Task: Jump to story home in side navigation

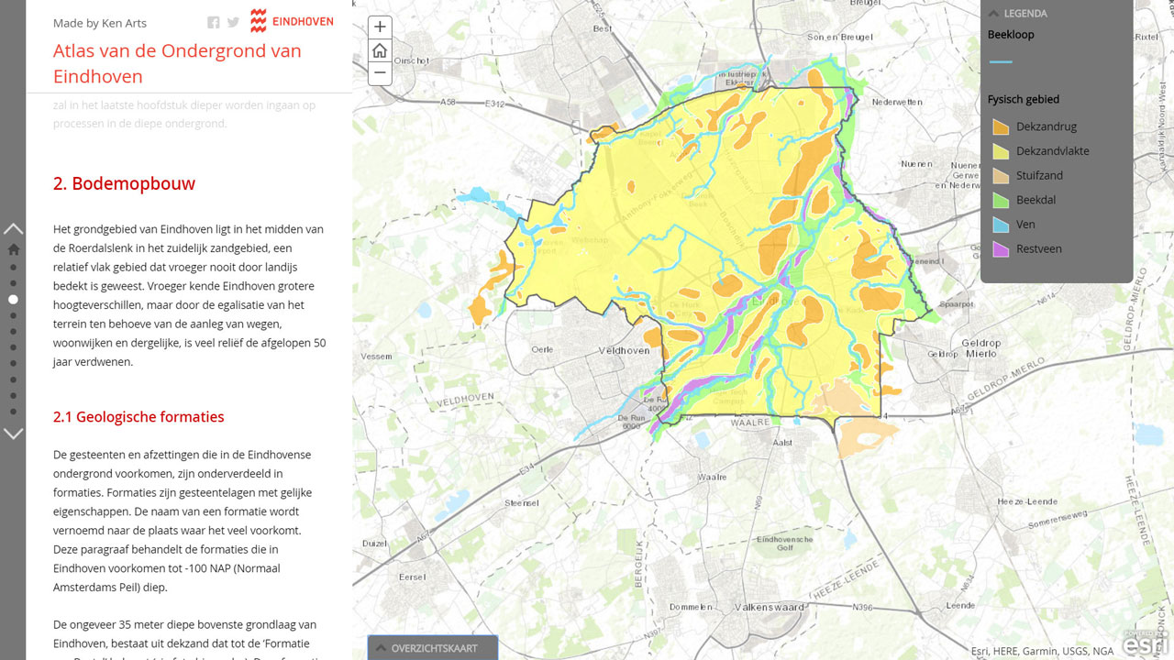Action: 13,249
